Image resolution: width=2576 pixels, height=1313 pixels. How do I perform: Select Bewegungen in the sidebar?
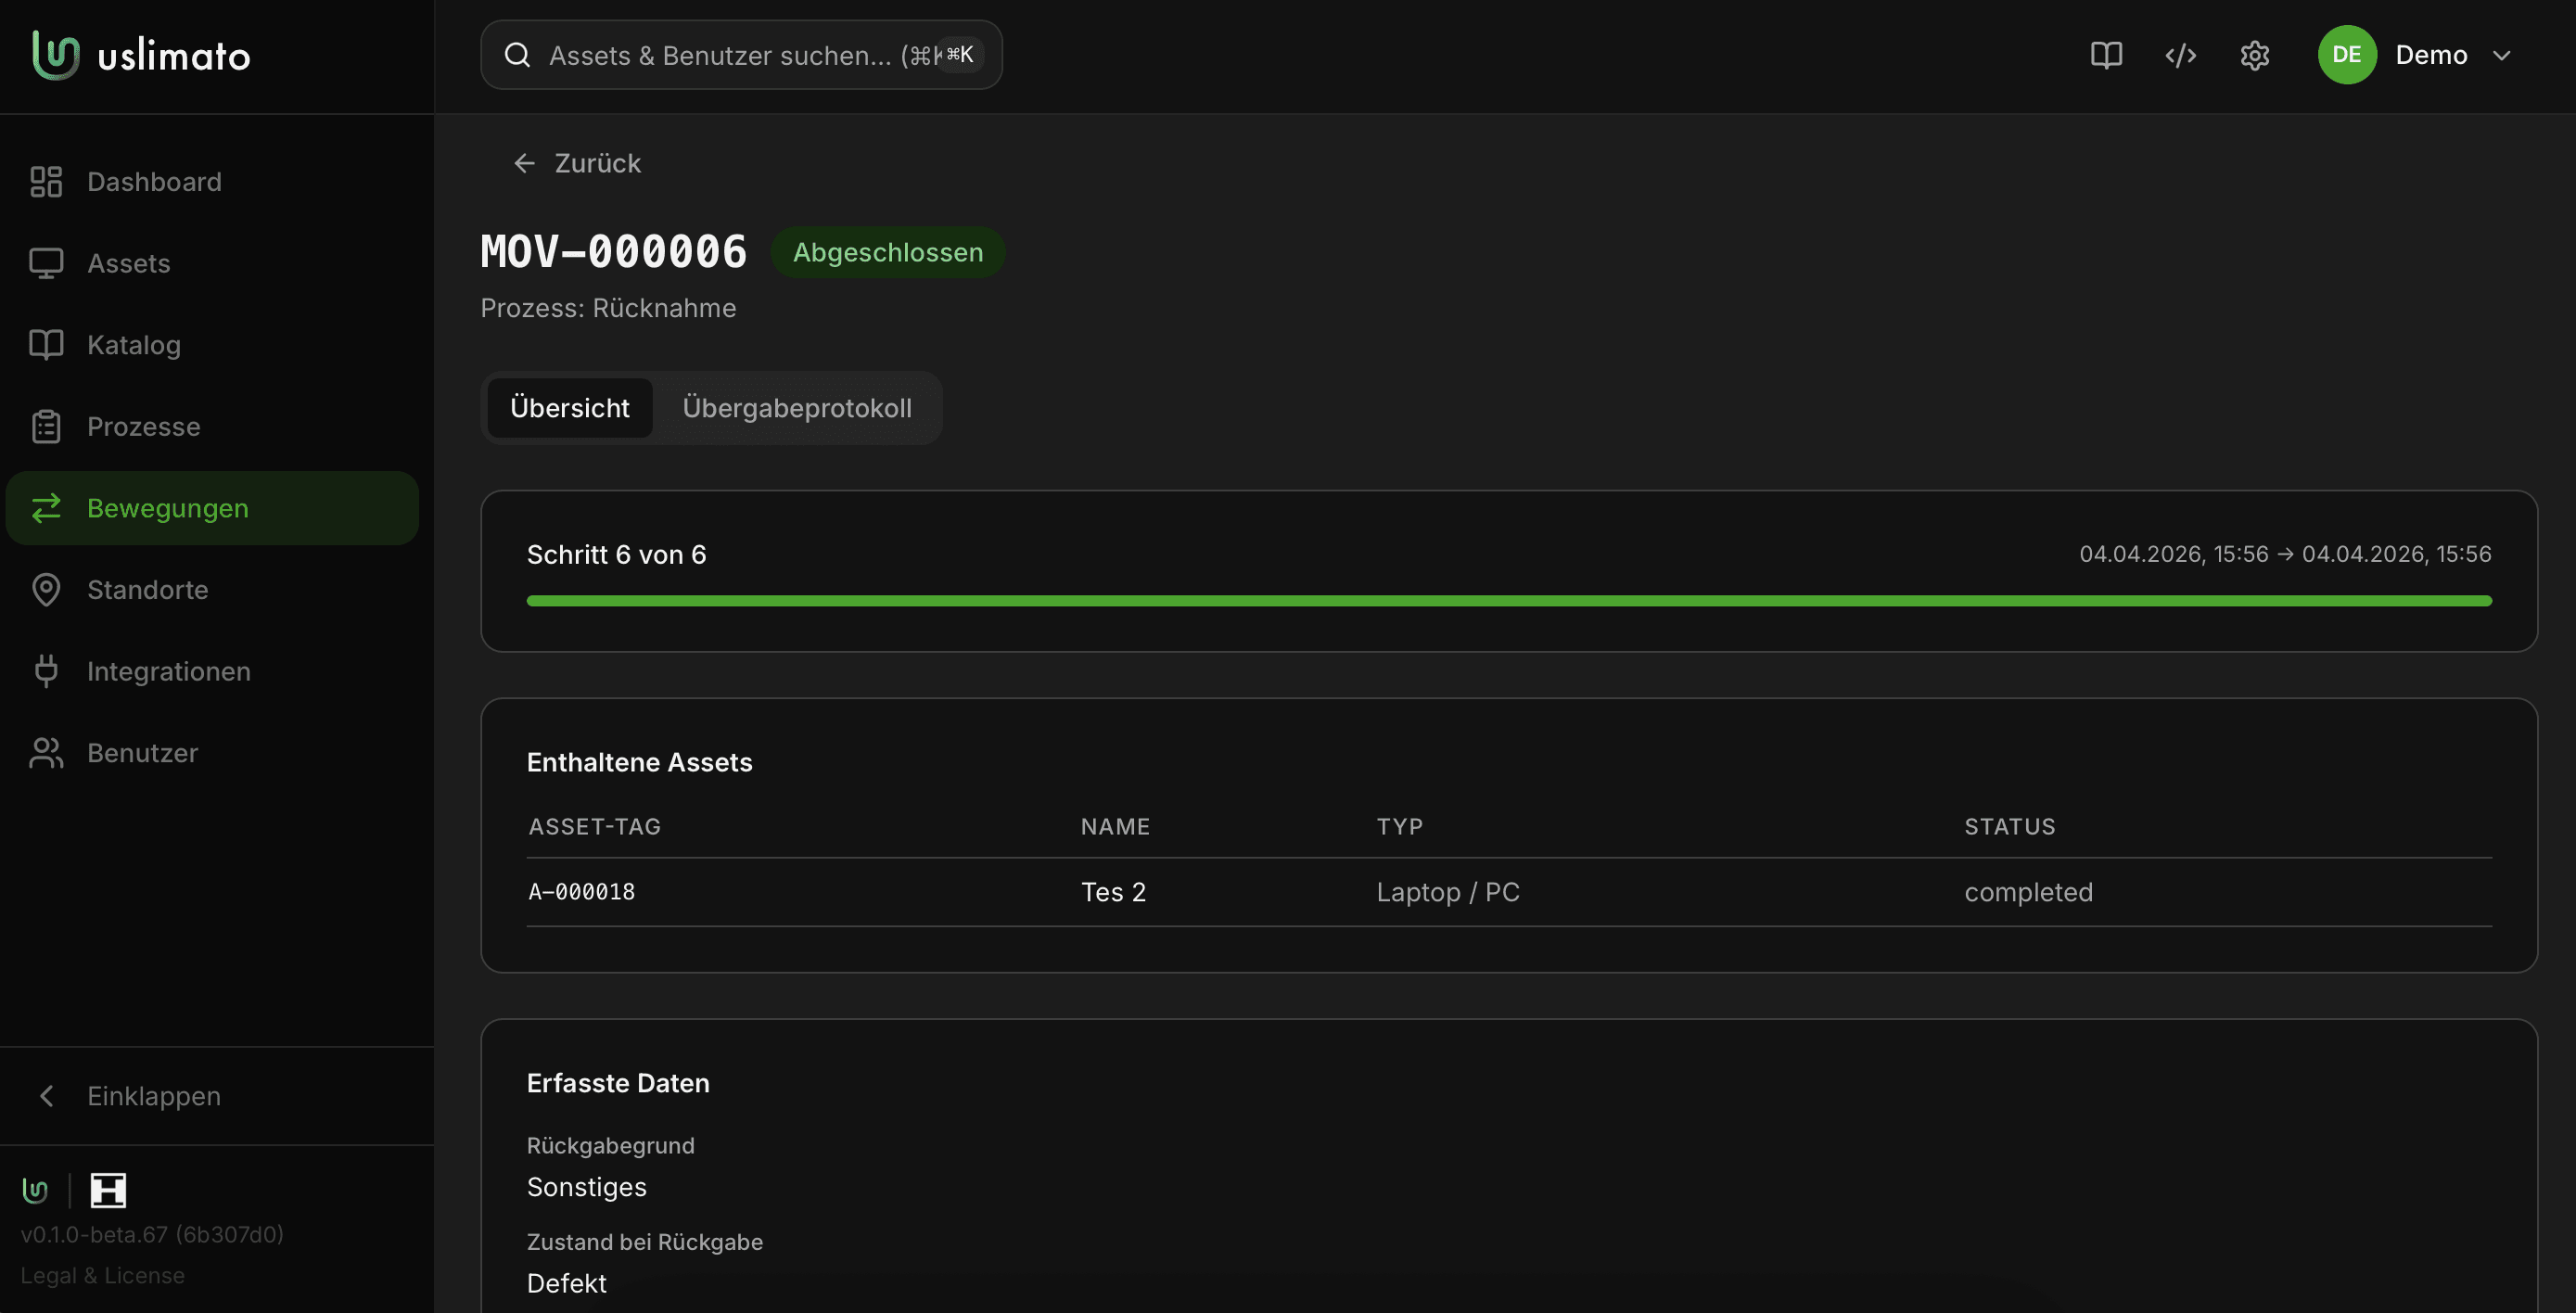[212, 508]
